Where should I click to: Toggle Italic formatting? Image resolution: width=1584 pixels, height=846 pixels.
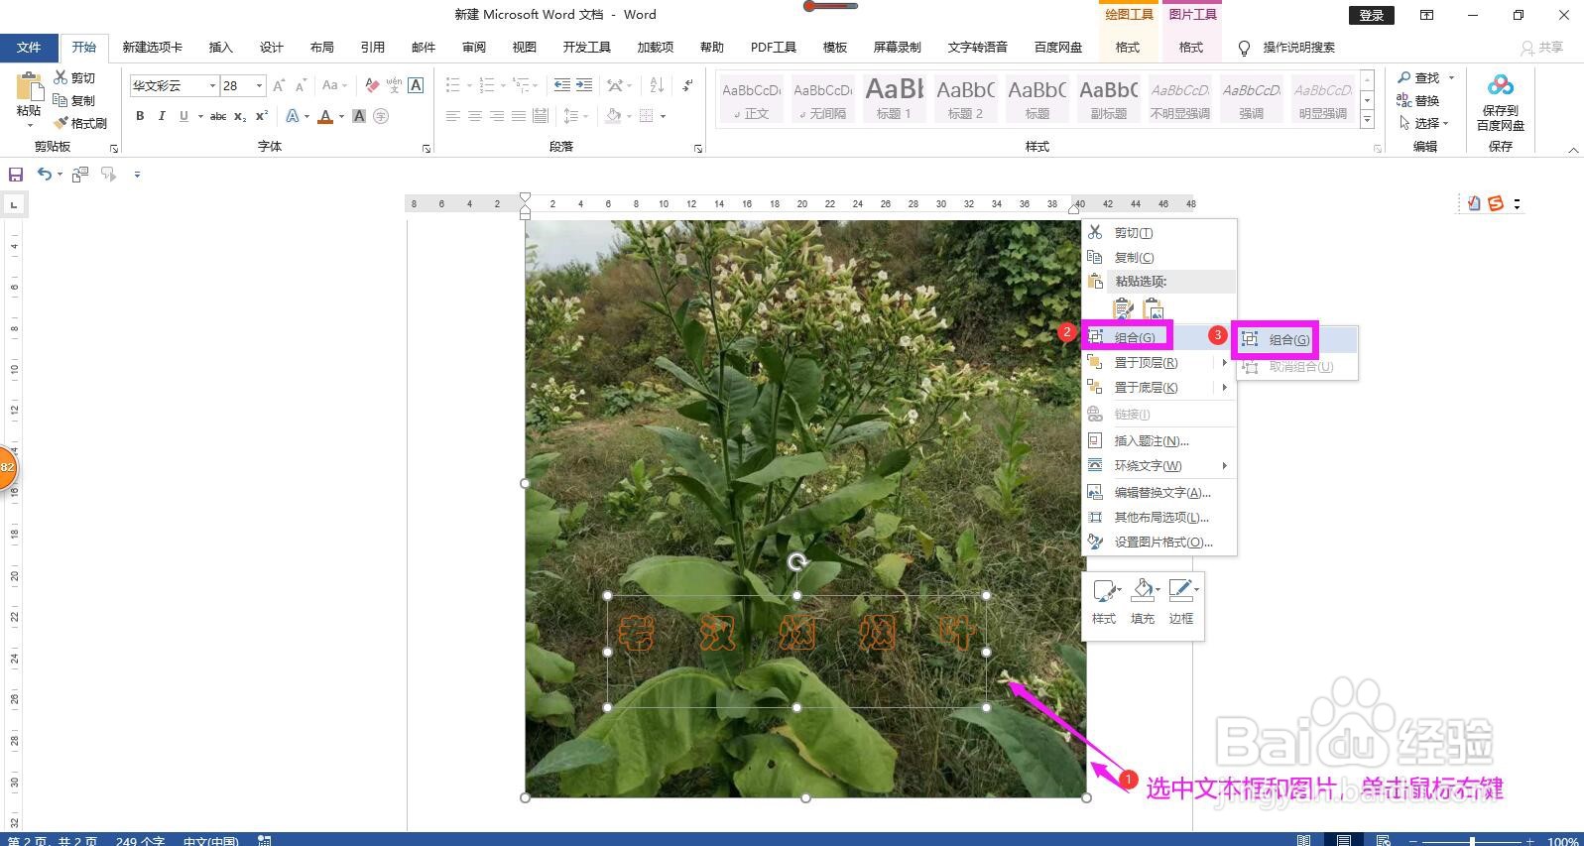[162, 116]
